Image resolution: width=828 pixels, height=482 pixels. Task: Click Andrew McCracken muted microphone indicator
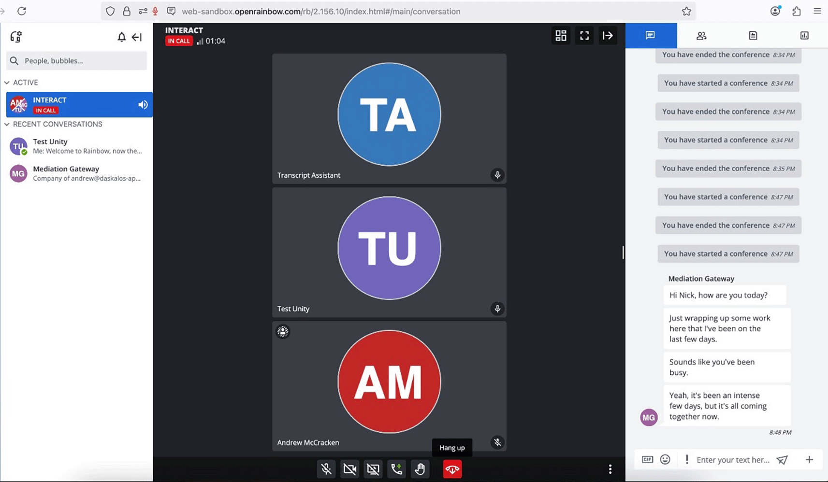pyautogui.click(x=497, y=442)
